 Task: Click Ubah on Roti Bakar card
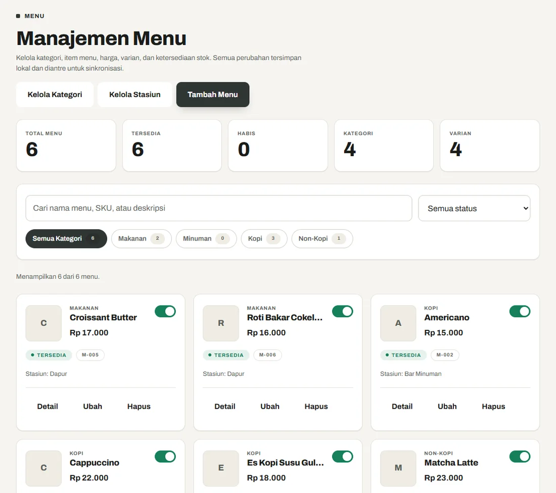click(x=270, y=407)
